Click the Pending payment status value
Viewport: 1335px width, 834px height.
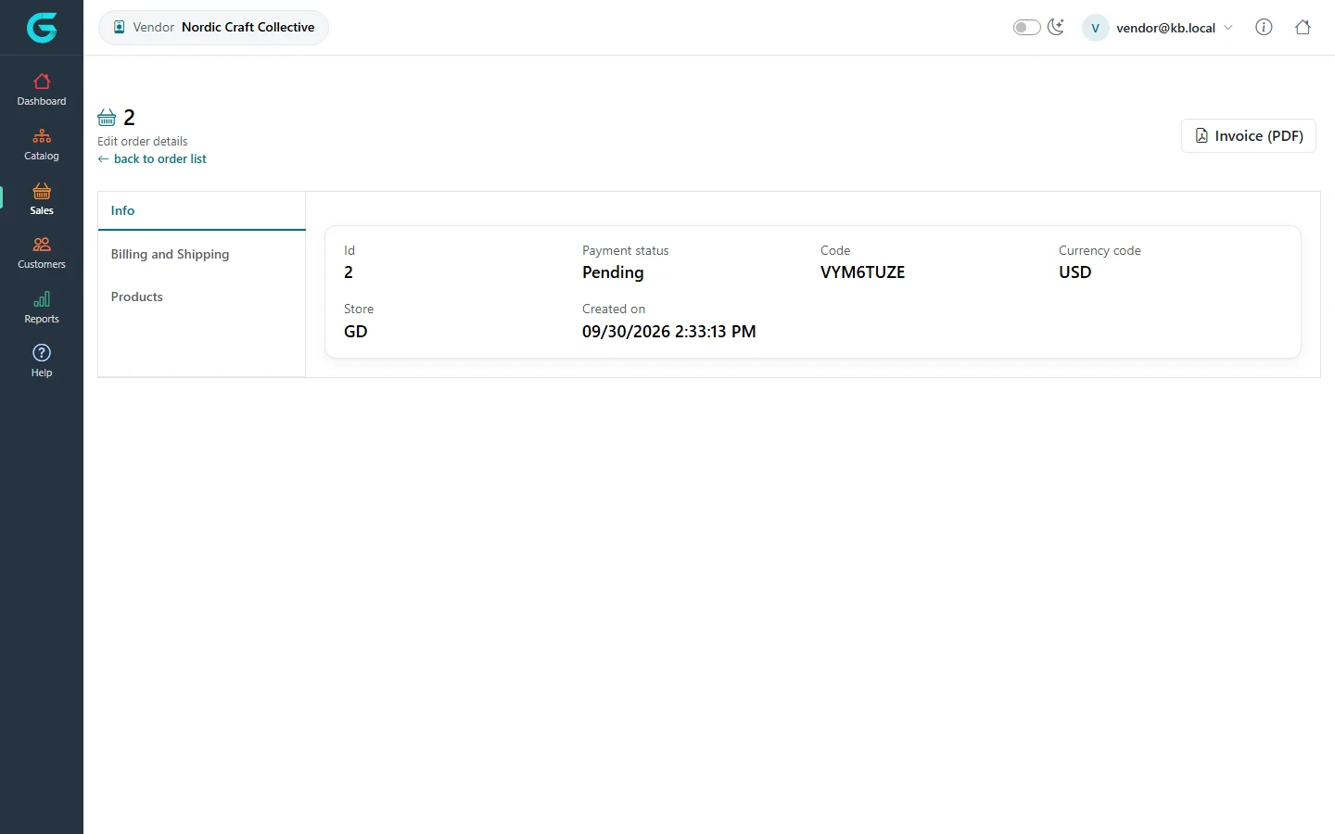tap(613, 272)
